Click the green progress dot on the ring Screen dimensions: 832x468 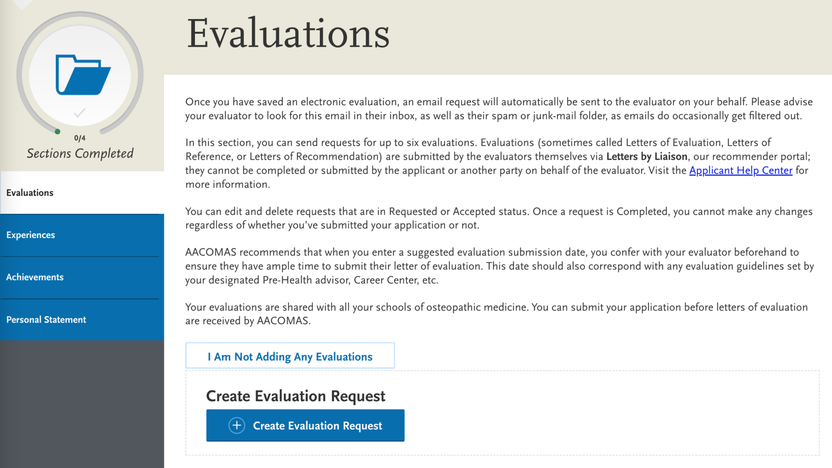(x=58, y=132)
